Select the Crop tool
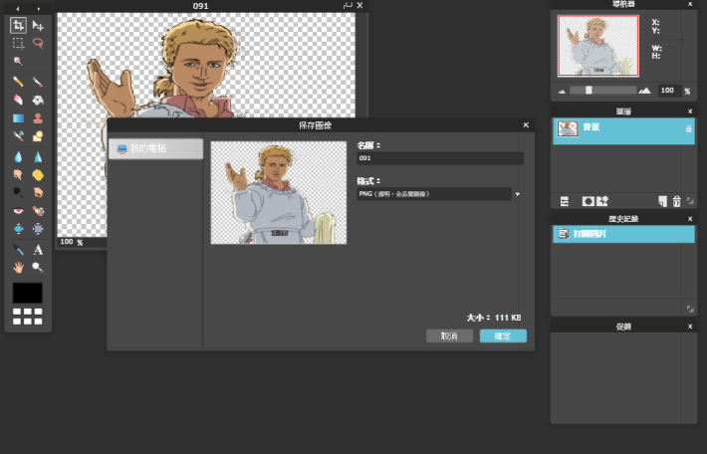Screen dimensions: 707x454 pos(18,25)
